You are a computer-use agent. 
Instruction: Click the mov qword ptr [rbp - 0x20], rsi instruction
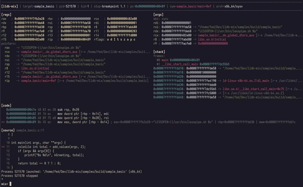coord(83,118)
